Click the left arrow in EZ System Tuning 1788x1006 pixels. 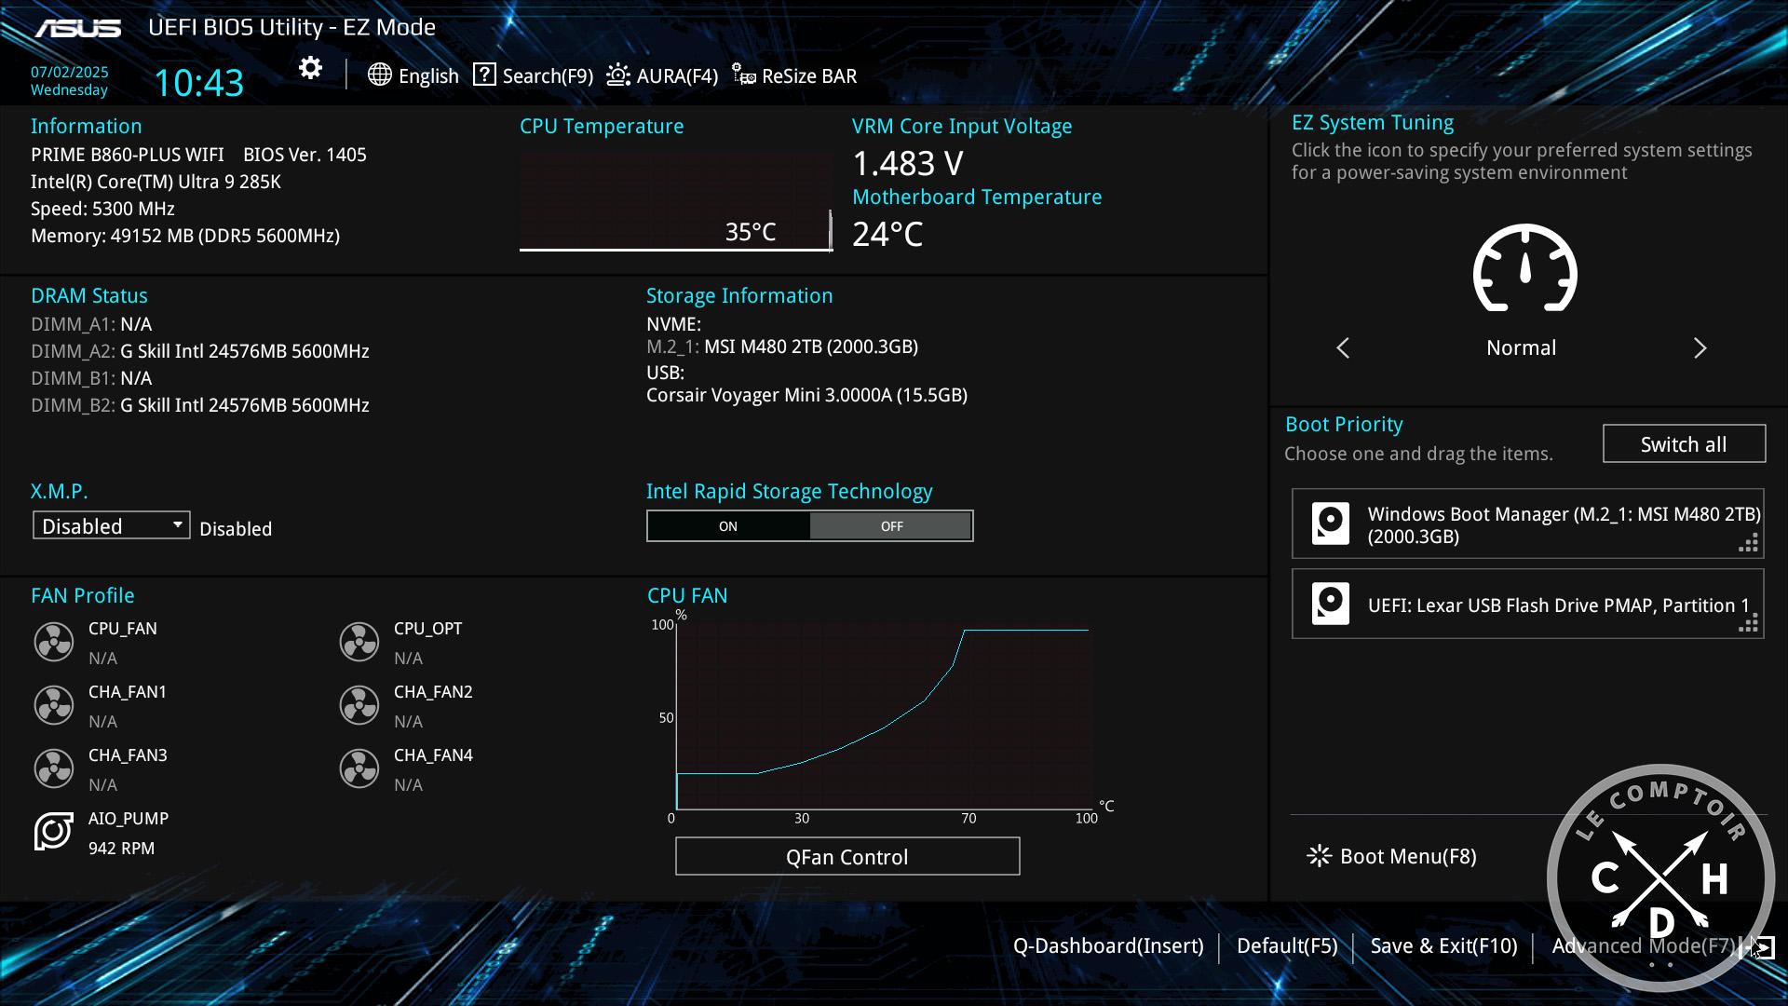[x=1342, y=347]
